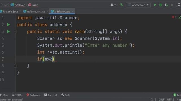Image resolution: width=181 pixels, height=101 pixels.
Task: Start debugging with the bug icon
Action: 160,5
